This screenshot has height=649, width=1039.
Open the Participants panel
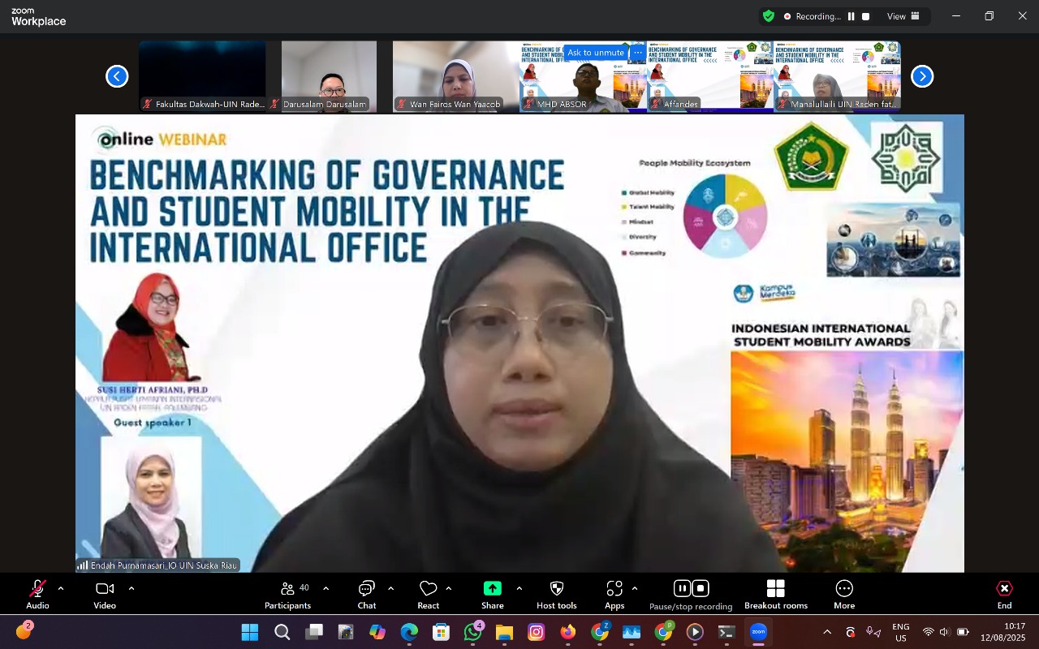pos(287,594)
